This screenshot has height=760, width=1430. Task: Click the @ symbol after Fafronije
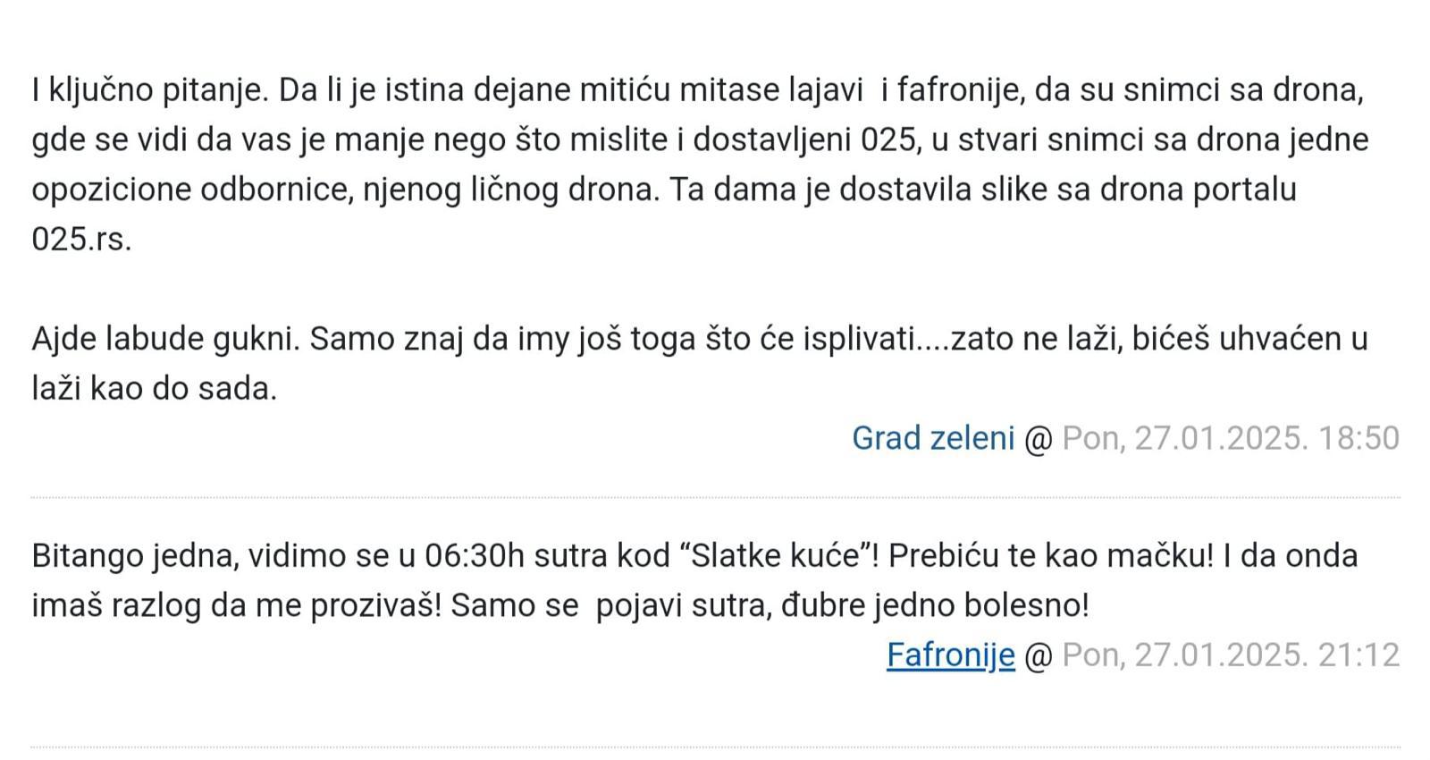1039,656
